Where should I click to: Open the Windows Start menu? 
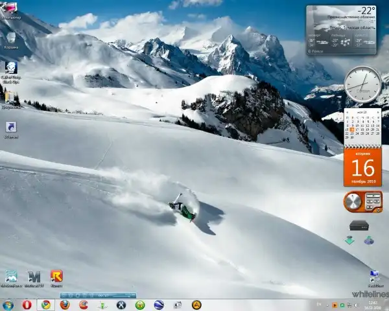(8, 305)
